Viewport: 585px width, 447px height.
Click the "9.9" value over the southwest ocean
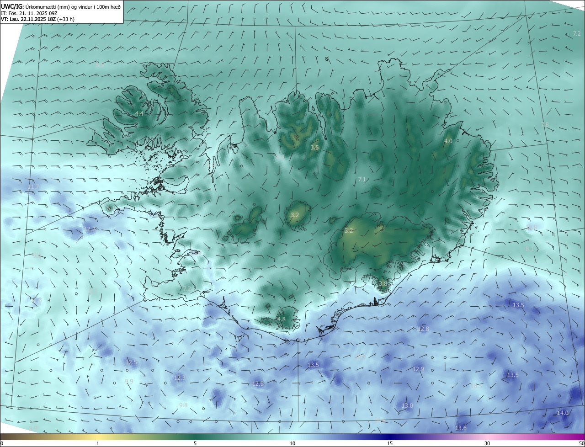coord(129,382)
